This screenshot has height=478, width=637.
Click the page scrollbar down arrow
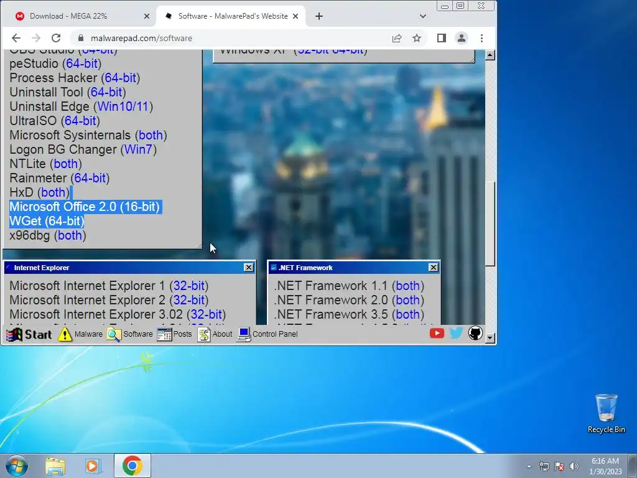pos(490,338)
